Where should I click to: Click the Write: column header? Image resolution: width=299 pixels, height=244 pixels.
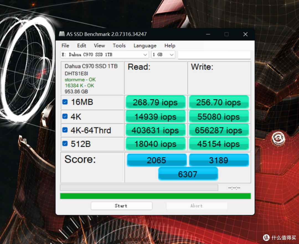[x=202, y=67]
